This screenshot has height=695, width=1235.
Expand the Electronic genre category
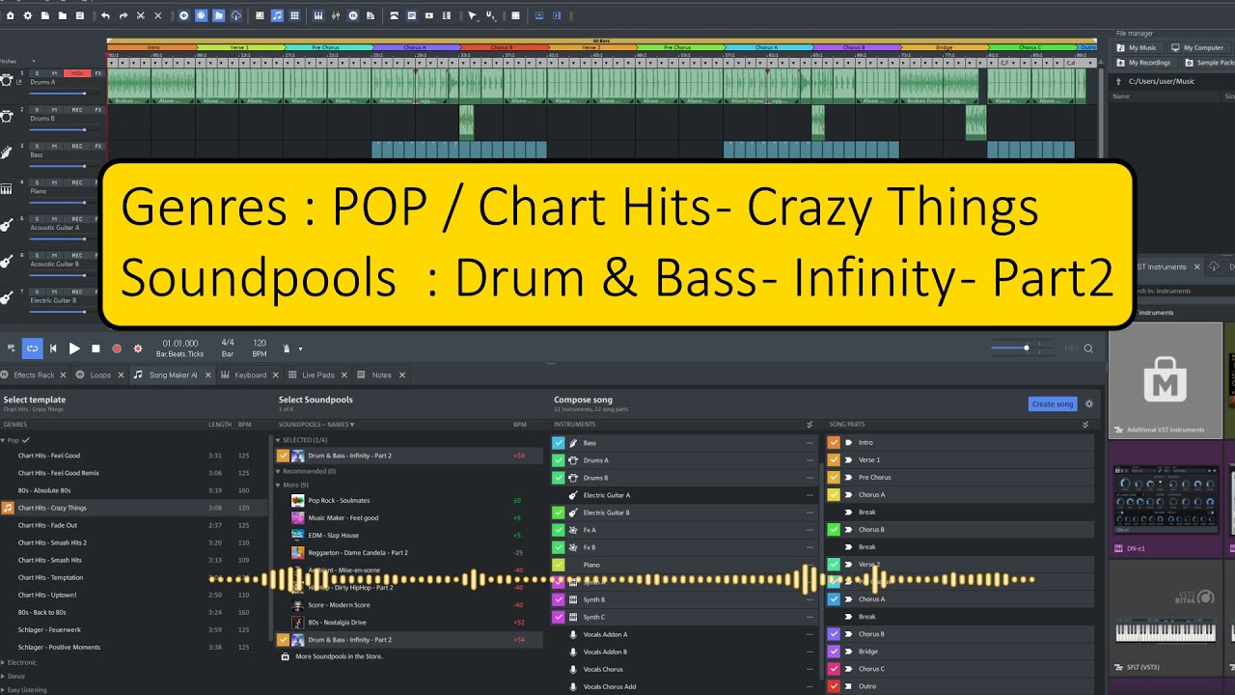pos(4,663)
